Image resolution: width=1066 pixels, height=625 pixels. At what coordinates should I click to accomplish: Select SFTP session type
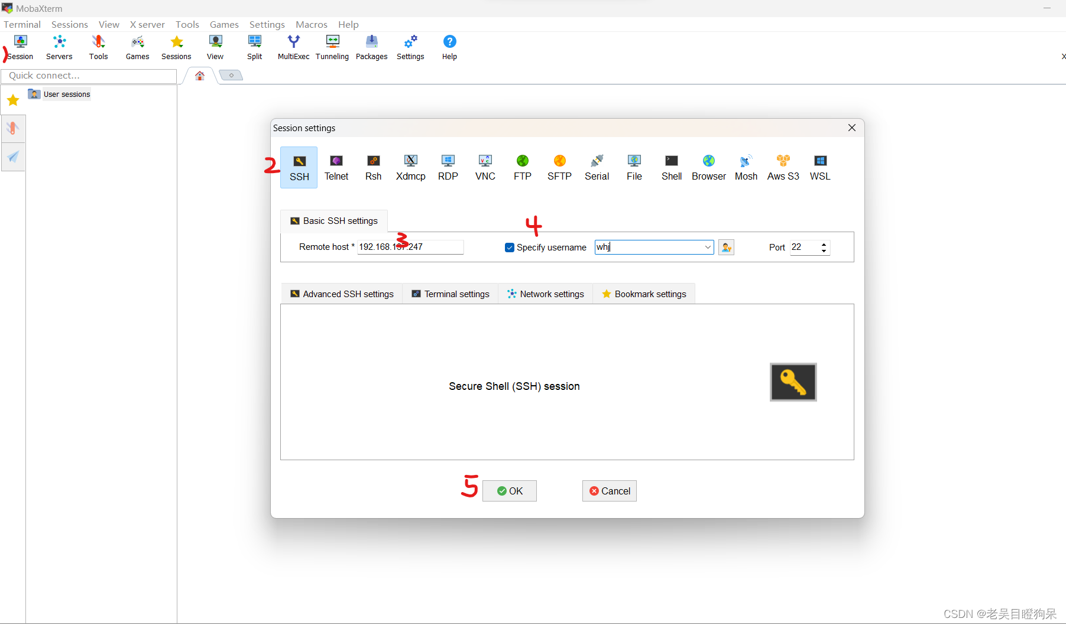(x=560, y=168)
